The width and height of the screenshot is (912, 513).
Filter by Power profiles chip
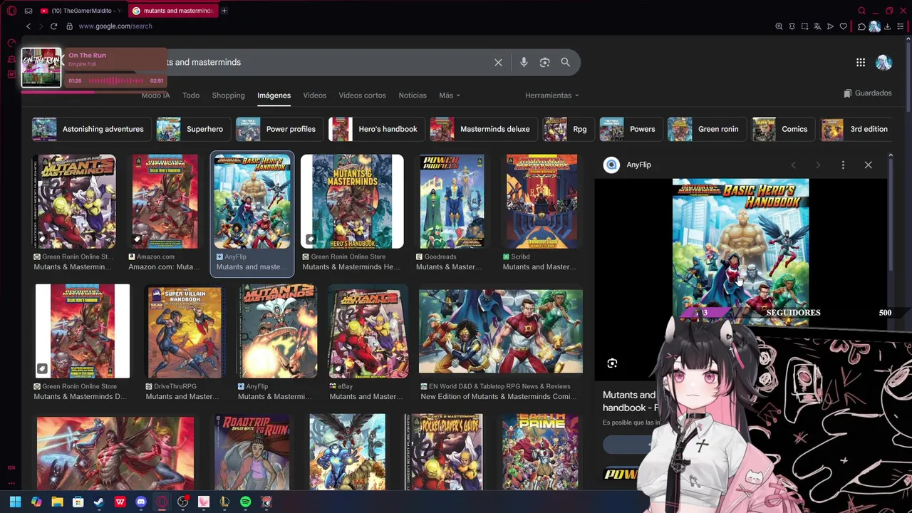pyautogui.click(x=278, y=129)
